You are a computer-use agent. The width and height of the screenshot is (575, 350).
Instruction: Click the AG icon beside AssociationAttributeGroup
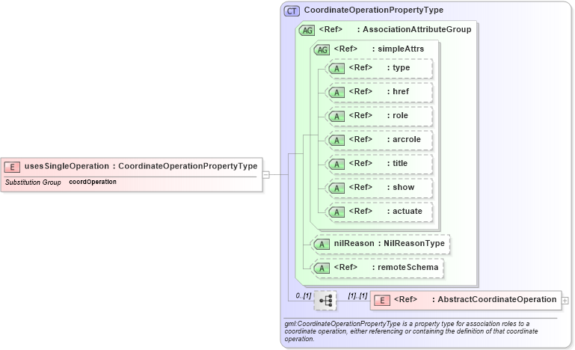(307, 31)
